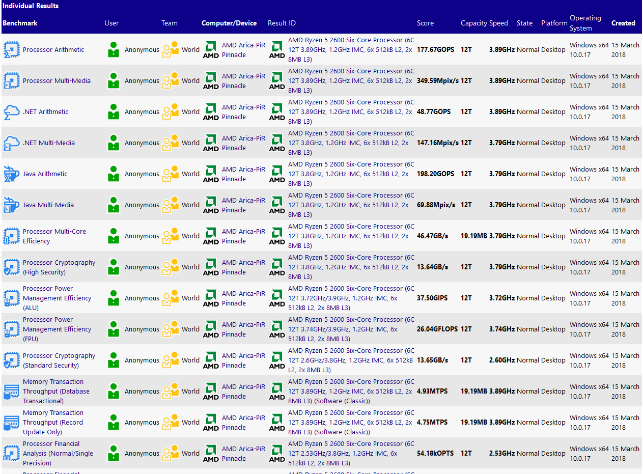The width and height of the screenshot is (643, 474).
Task: Select the 198.20GOPS score value
Action: (x=435, y=174)
